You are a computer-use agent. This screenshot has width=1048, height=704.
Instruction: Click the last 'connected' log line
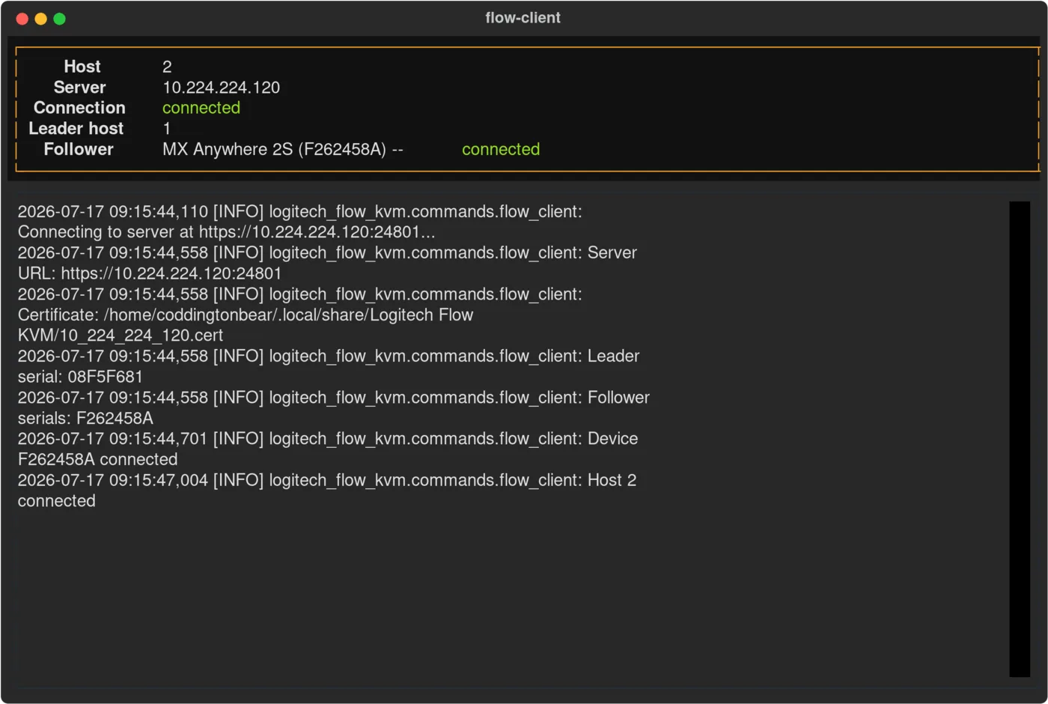(x=57, y=501)
